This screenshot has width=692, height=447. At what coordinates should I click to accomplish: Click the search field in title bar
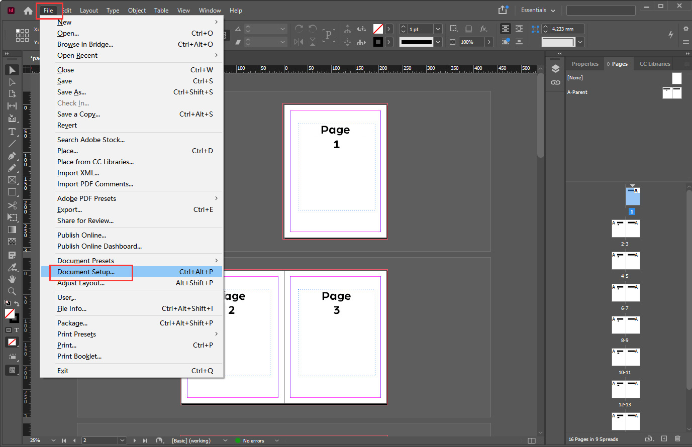pyautogui.click(x=601, y=10)
